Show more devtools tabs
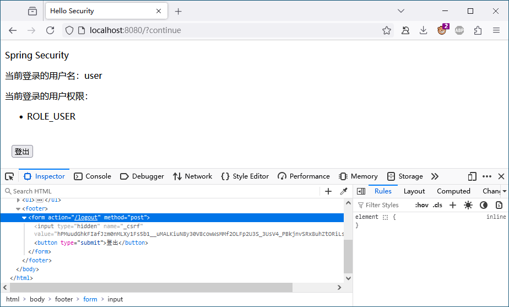Viewport: 509px width, 307px height. click(x=435, y=176)
